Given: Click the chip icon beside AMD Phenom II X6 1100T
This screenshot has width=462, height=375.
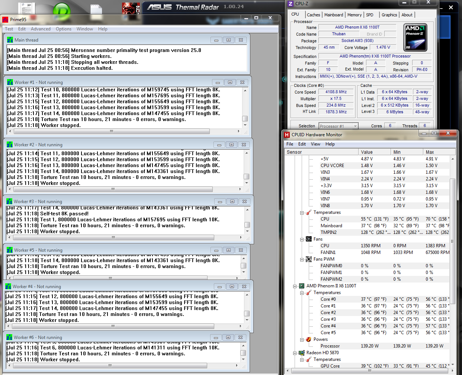Looking at the screenshot, I should pyautogui.click(x=302, y=286).
